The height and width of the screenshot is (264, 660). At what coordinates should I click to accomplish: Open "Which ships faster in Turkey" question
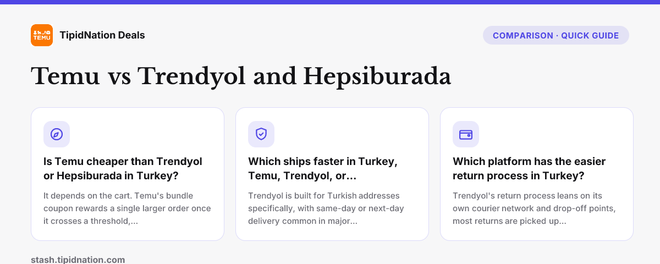pyautogui.click(x=323, y=169)
